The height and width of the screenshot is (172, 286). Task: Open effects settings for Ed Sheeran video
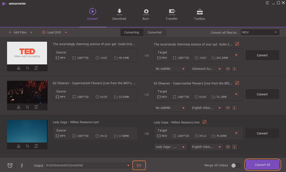[36, 107]
